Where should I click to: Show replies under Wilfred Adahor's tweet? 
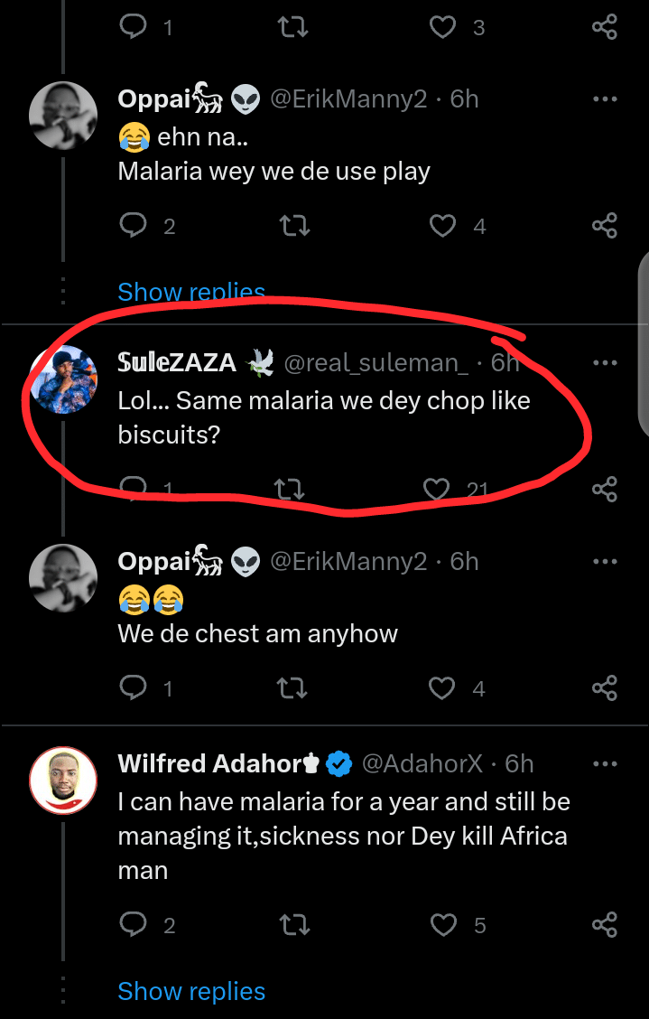click(x=191, y=991)
